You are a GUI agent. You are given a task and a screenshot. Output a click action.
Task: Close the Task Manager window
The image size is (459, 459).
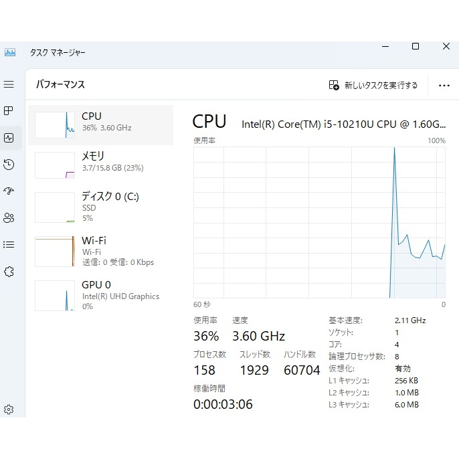[446, 46]
